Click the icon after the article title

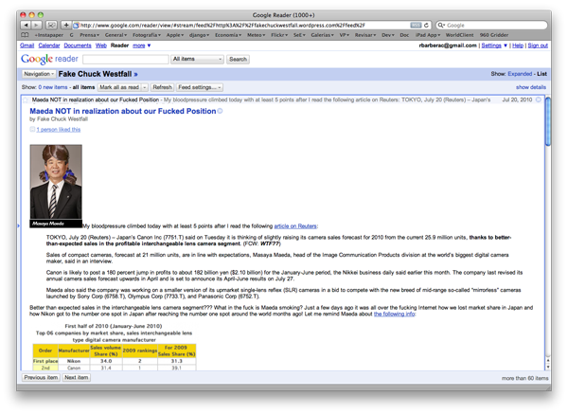click(220, 111)
